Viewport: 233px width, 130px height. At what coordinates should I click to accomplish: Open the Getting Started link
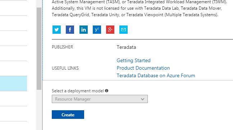(133, 61)
